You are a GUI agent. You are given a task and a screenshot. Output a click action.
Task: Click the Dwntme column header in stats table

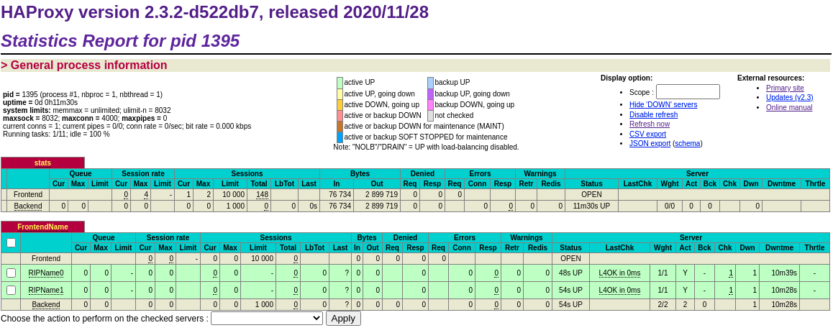781,183
